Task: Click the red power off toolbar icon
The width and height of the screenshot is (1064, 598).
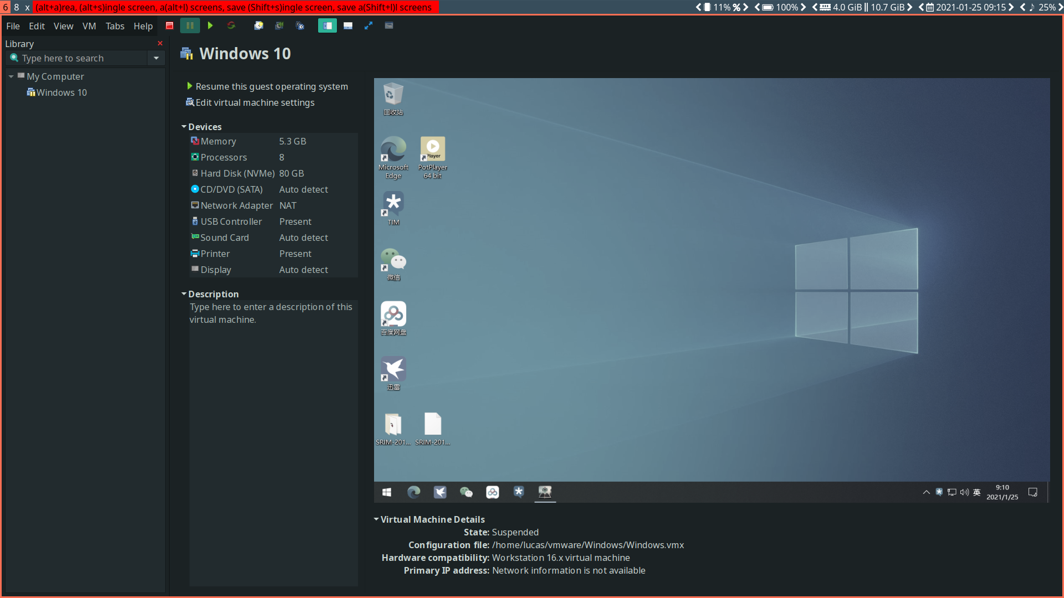Action: click(x=170, y=25)
